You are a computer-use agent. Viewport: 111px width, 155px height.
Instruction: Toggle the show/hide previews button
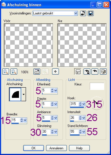point(78,72)
